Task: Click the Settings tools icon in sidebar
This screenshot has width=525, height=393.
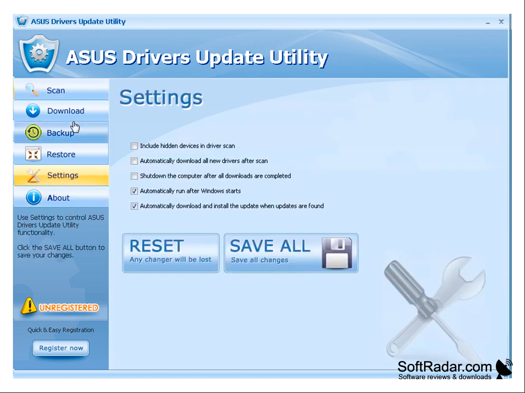Action: click(33, 175)
